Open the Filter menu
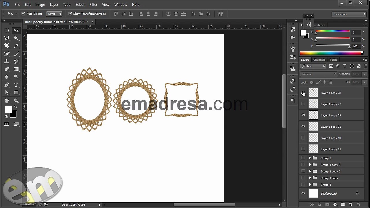Viewport: 370px width, 208px height. pyautogui.click(x=93, y=5)
